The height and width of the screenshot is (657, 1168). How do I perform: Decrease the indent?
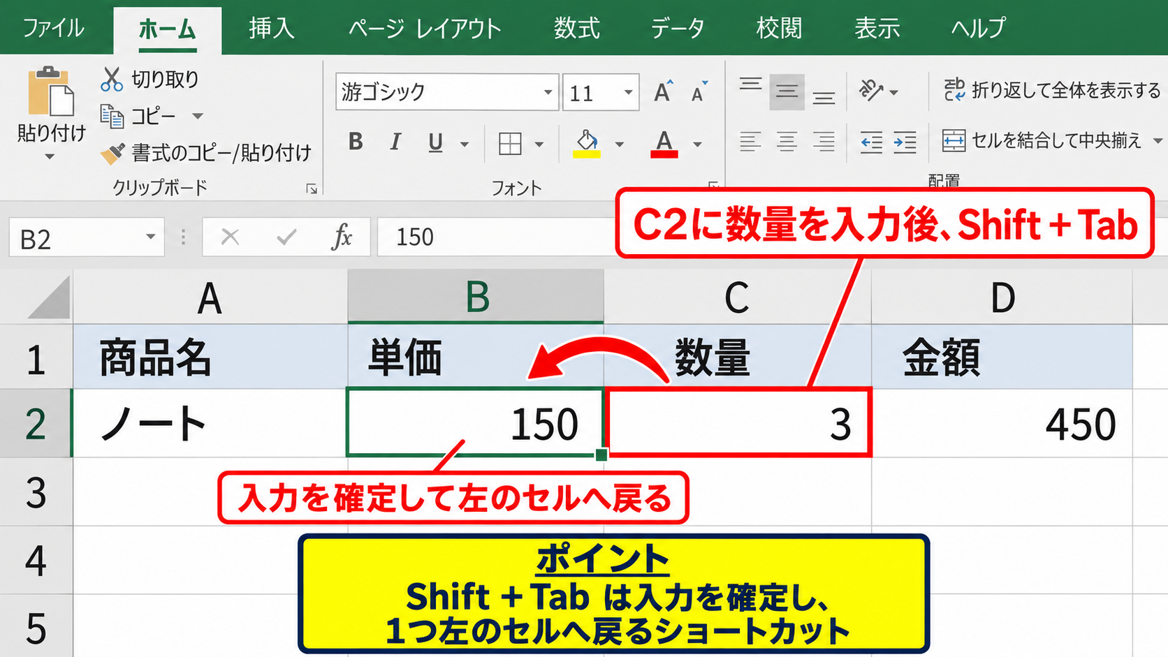871,142
